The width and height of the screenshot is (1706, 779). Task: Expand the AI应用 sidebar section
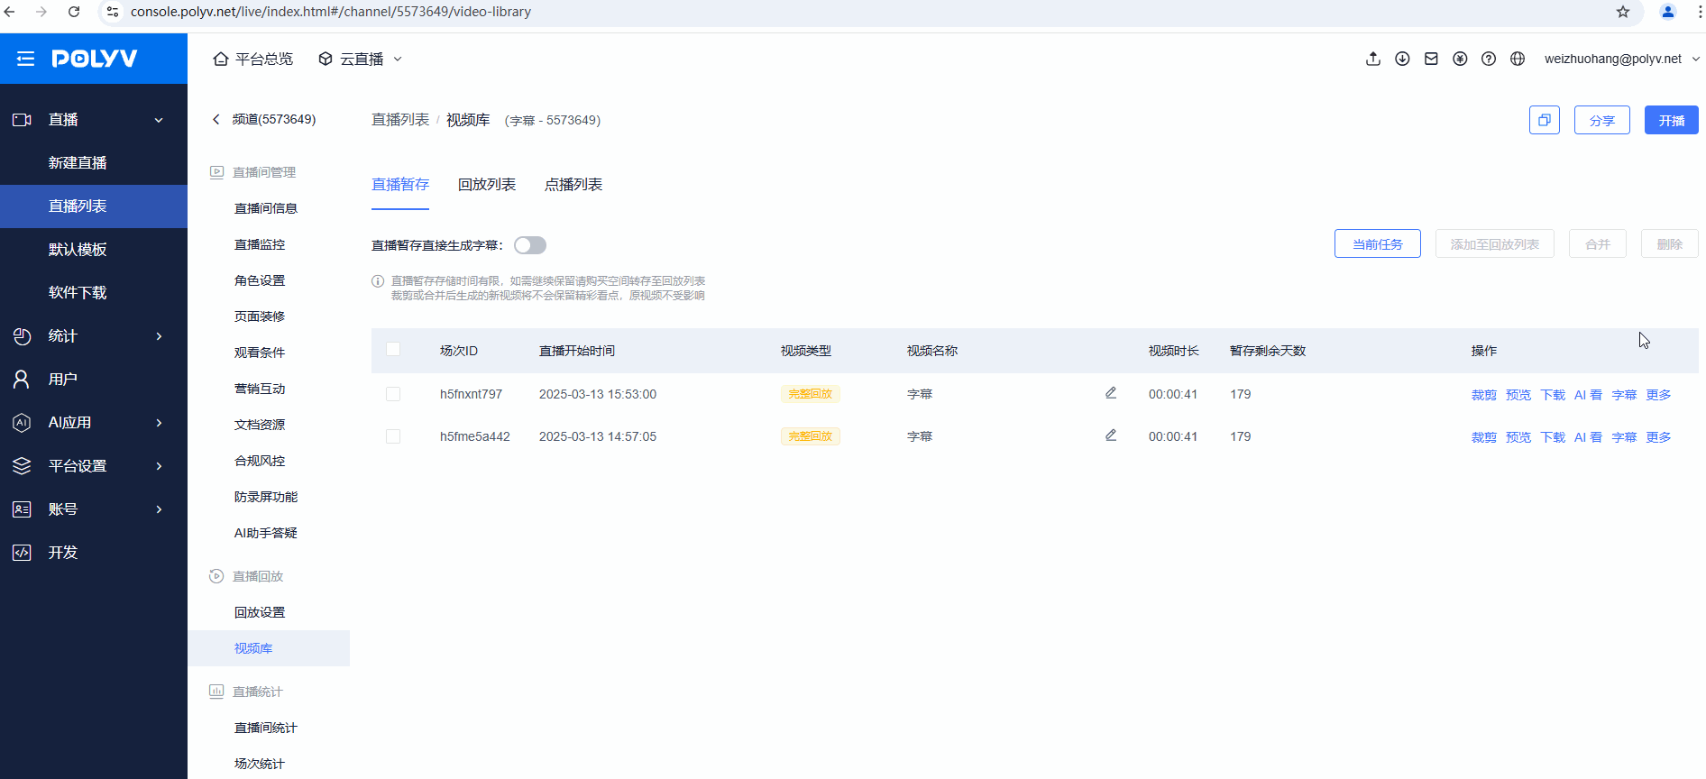click(94, 423)
